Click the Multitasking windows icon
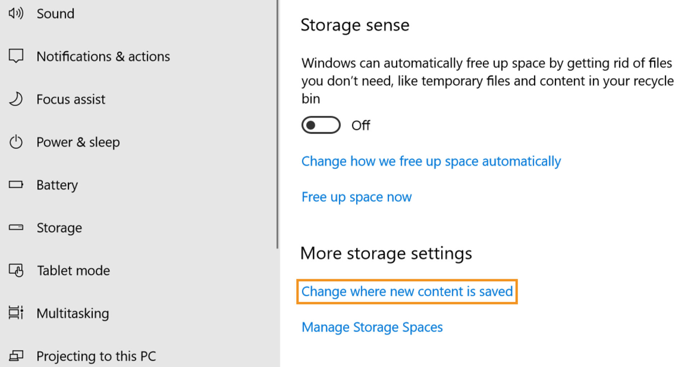 (x=16, y=313)
